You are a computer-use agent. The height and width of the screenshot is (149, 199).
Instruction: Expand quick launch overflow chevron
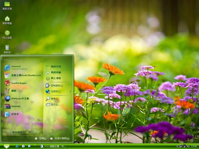click(x=35, y=145)
